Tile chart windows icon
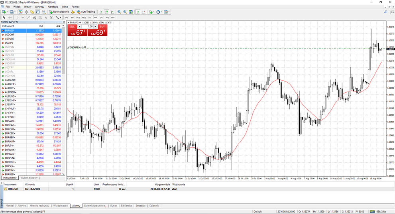The image size is (395, 214). click(131, 12)
